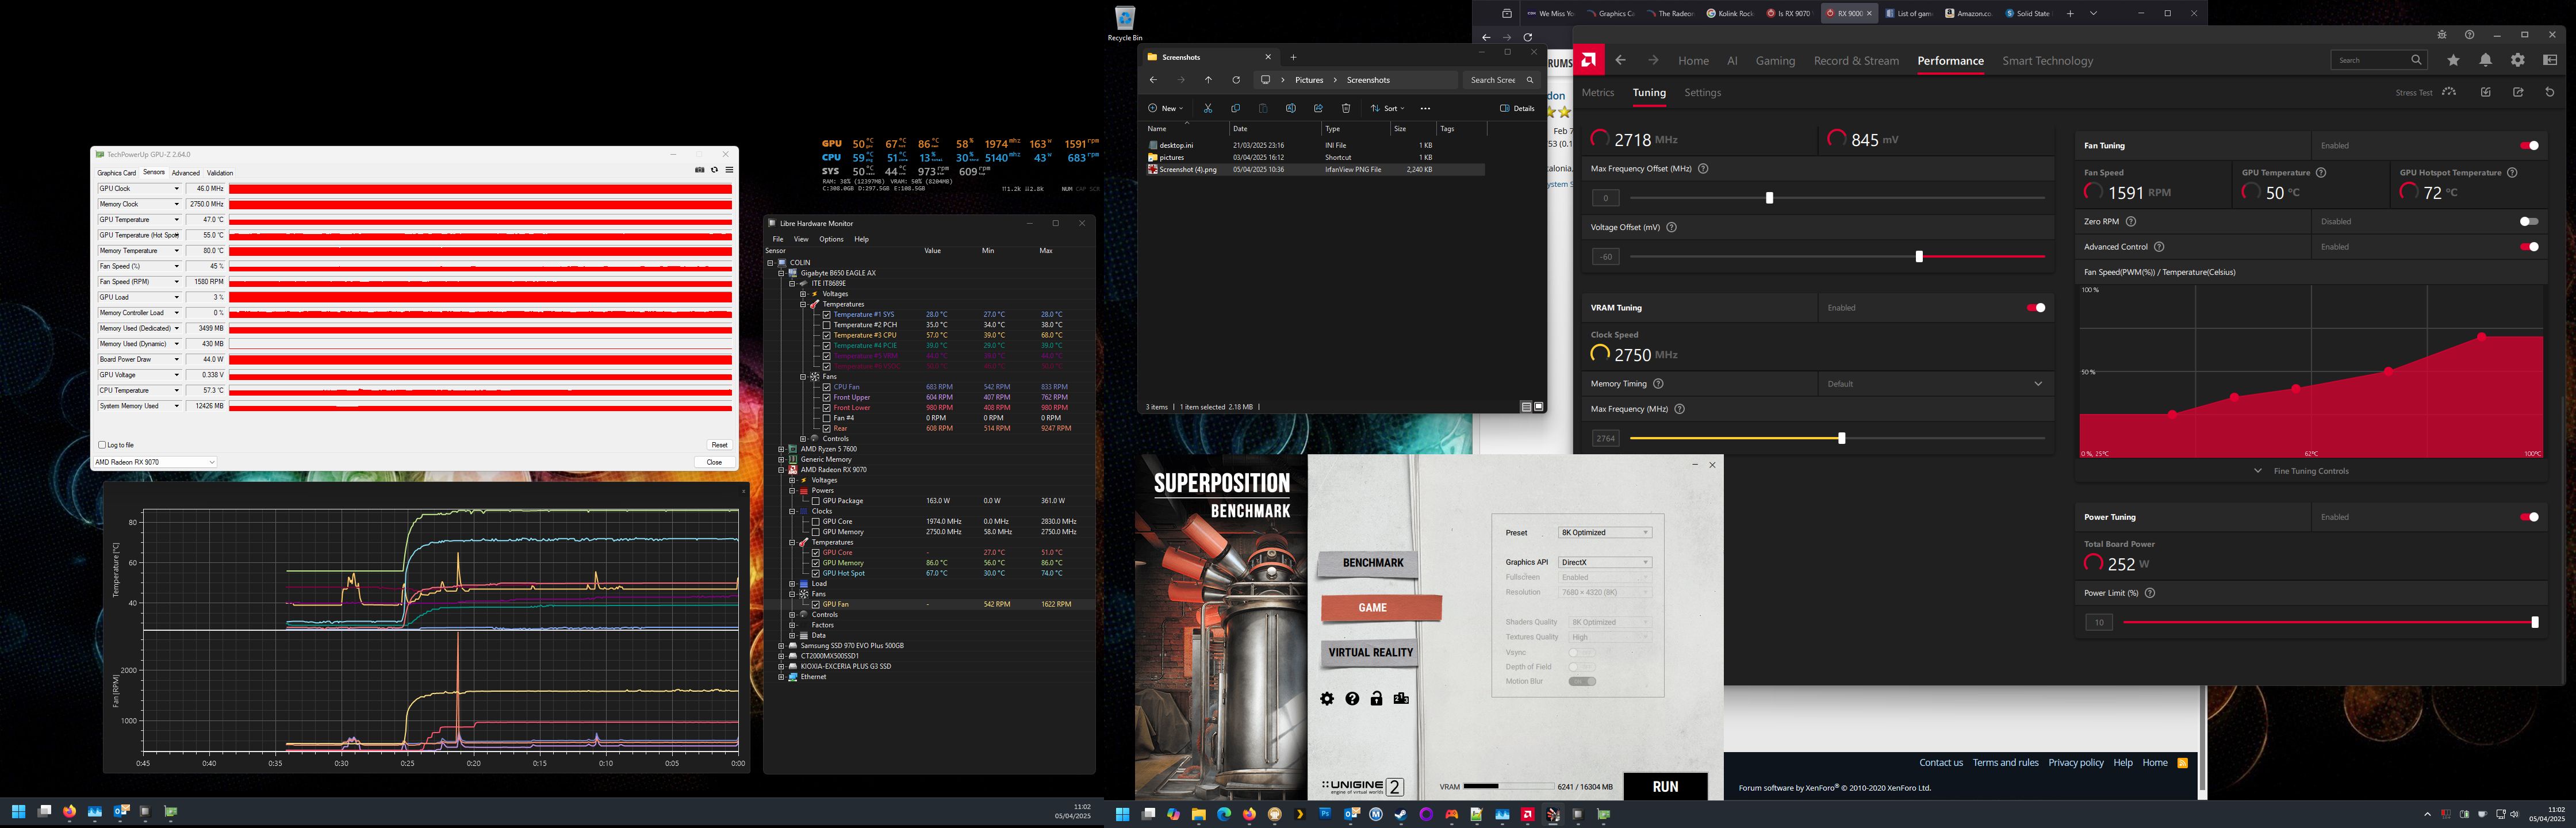The width and height of the screenshot is (2576, 828).
Task: Click Export tuning profile icon
Action: pos(2517,92)
